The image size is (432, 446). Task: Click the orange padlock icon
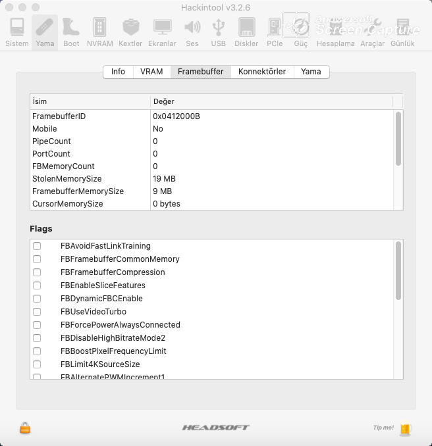[x=25, y=428]
